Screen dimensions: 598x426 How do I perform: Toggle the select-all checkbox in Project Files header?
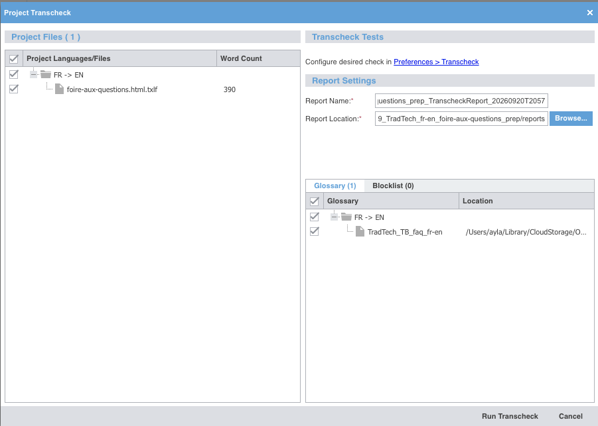tap(14, 58)
